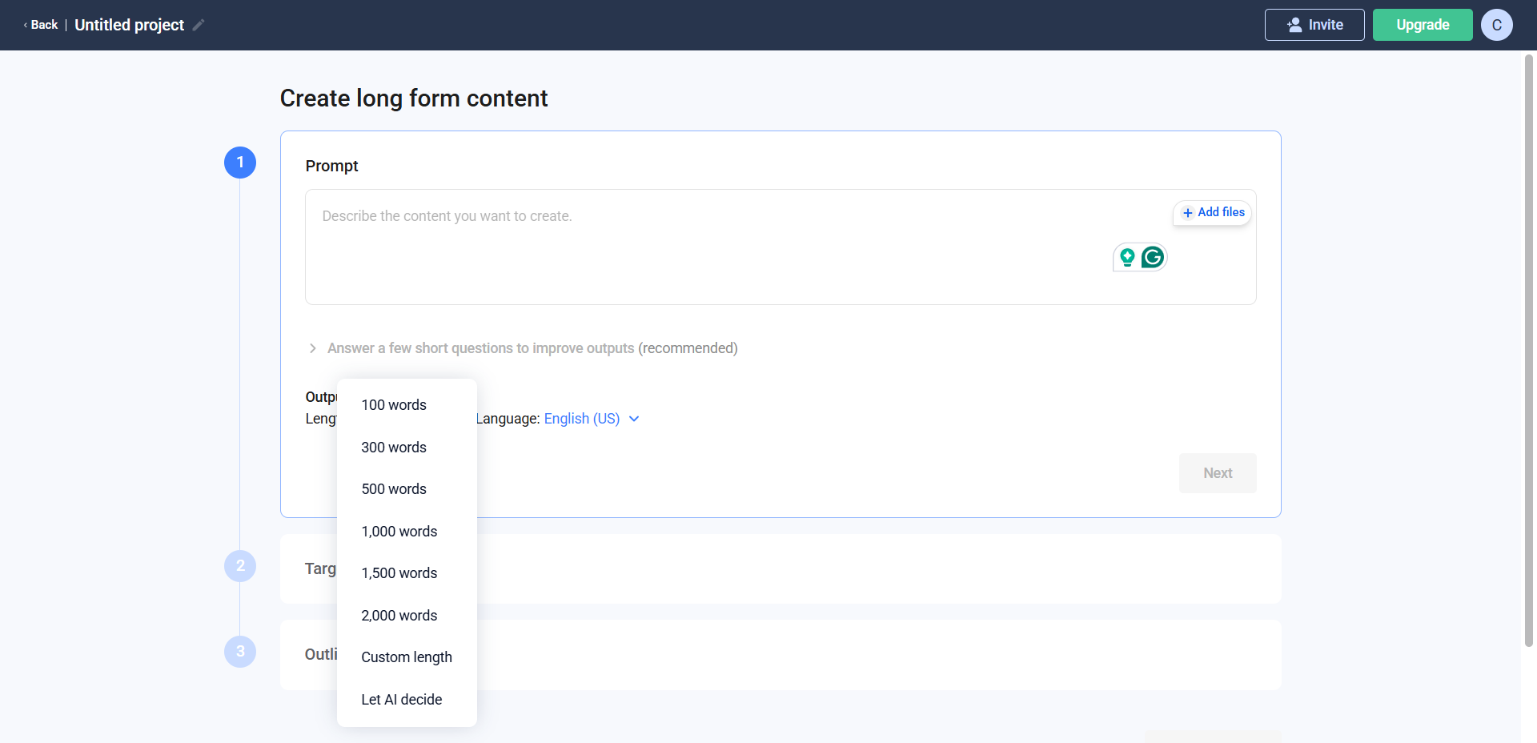The image size is (1537, 743).
Task: Click the page vertical scrollbar
Action: [1528, 351]
